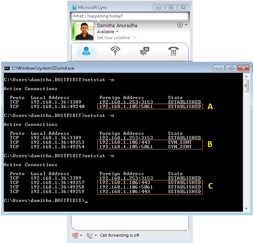The image size is (253, 243).
Task: Click the Call forwarding is off text
Action: click(119, 235)
